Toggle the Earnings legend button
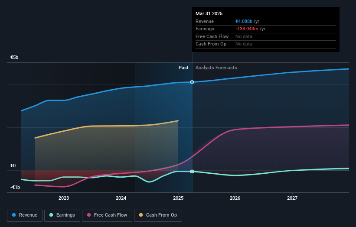 [x=62, y=215]
